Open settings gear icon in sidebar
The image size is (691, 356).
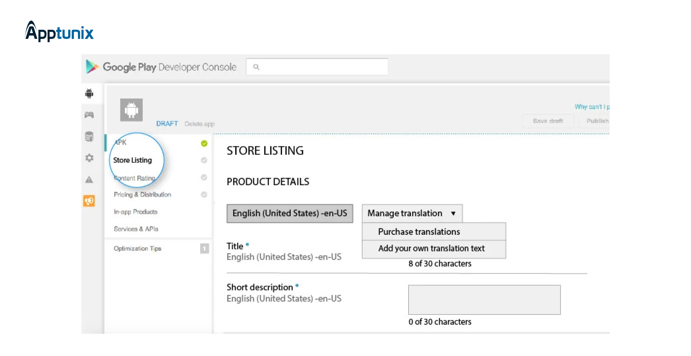pyautogui.click(x=89, y=158)
